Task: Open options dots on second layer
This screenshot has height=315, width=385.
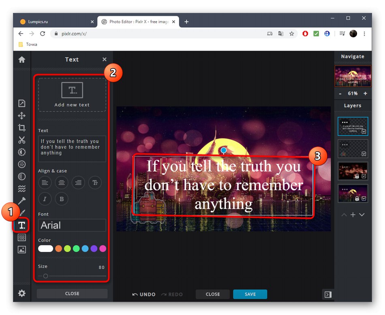Action: [x=345, y=144]
